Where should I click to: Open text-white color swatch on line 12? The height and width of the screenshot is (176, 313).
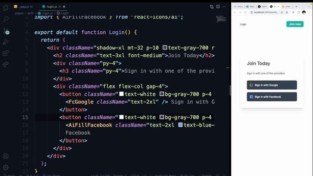coord(121,94)
